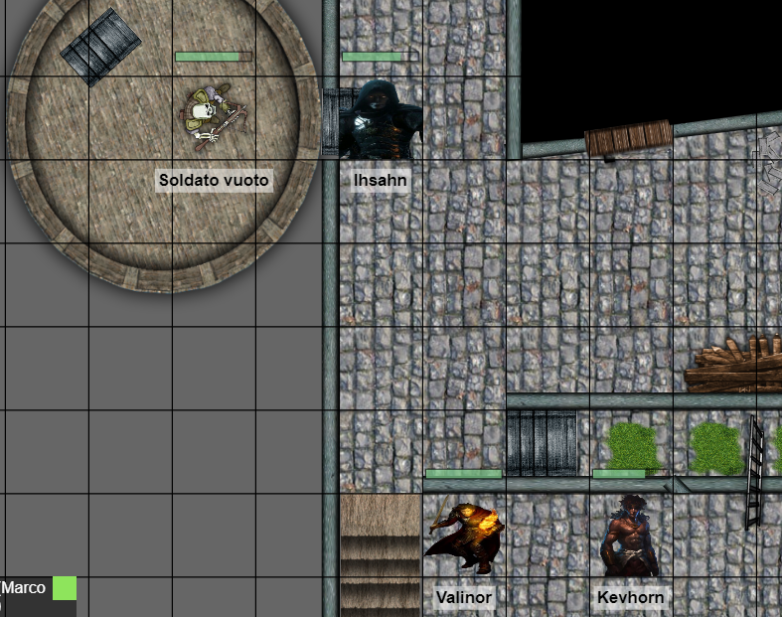Click the Kevhorn name label
782x617 pixels.
pyautogui.click(x=630, y=597)
